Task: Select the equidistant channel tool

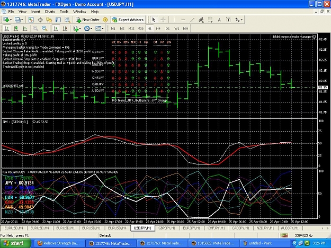Action: coord(201,20)
